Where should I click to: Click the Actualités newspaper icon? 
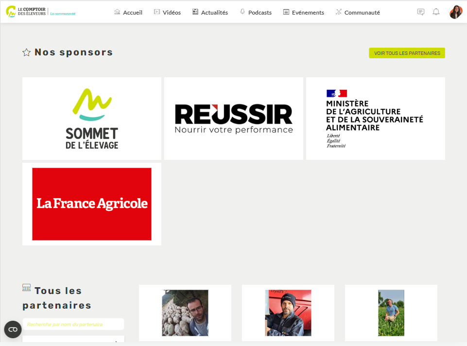(195, 12)
